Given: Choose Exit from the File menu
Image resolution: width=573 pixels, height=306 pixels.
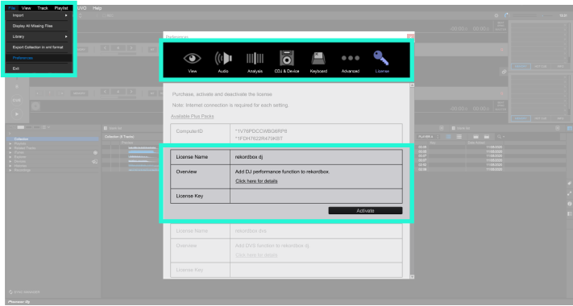Looking at the screenshot, I should click(39, 68).
